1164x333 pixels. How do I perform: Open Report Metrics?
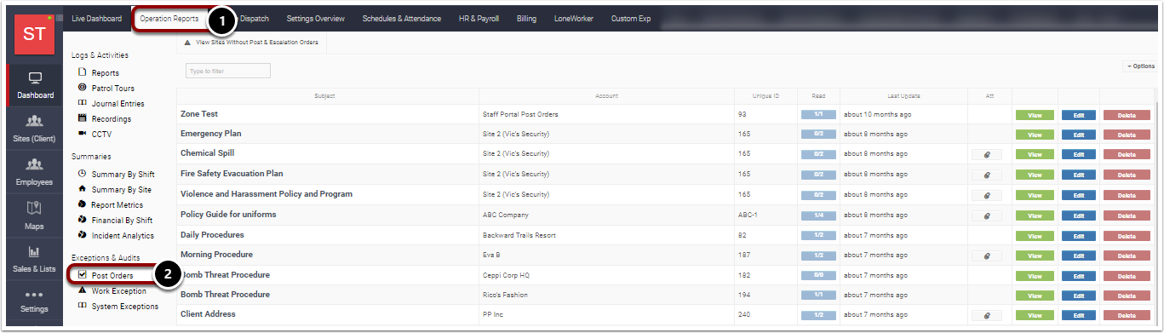pyautogui.click(x=110, y=205)
